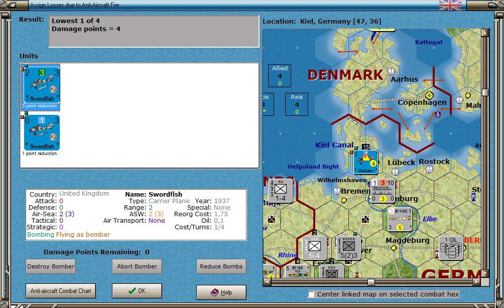Click the Axis 4 strength marker

point(297,104)
